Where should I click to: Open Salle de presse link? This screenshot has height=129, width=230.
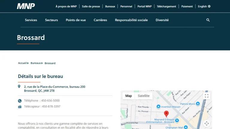pos(91,7)
